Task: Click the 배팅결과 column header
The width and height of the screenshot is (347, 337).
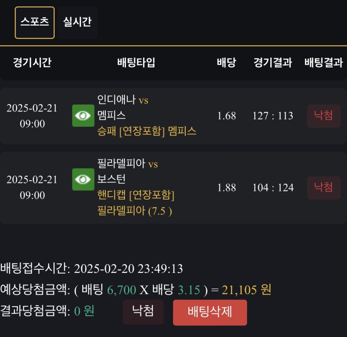Action: tap(324, 62)
